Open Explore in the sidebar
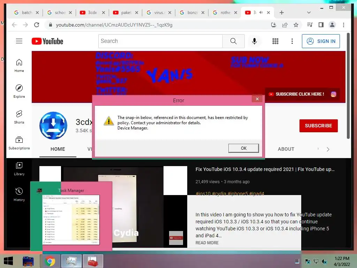Screen dimensions: 357x268 click(19, 91)
